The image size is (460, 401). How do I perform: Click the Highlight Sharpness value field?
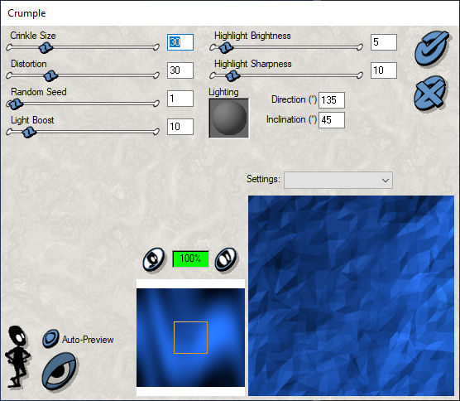(384, 70)
